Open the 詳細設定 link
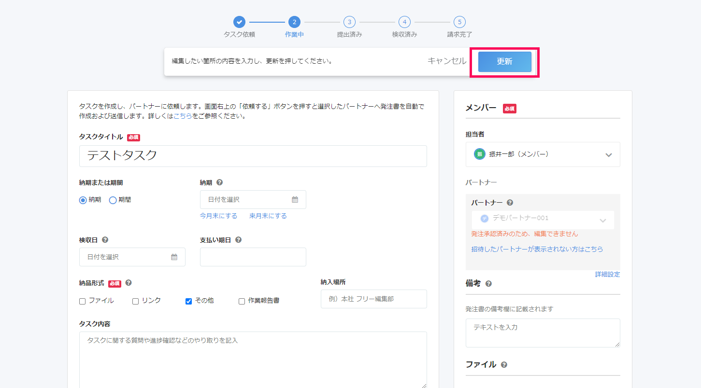The height and width of the screenshot is (388, 701). click(607, 274)
